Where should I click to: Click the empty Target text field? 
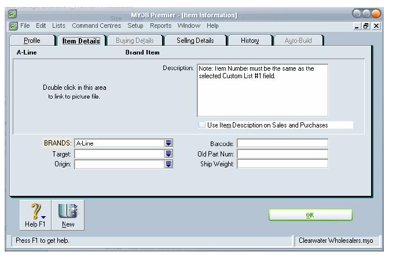click(x=119, y=154)
